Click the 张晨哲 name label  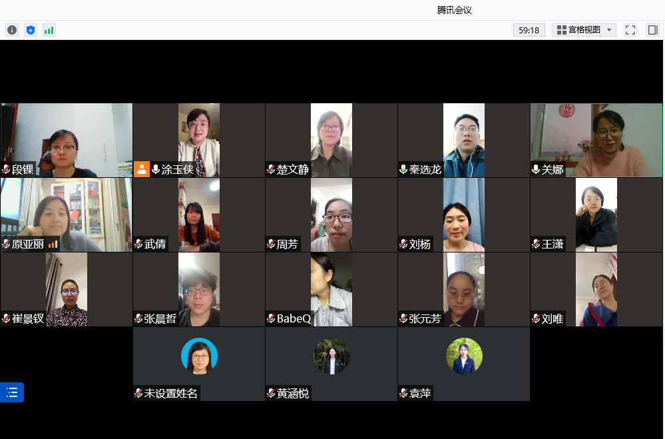[x=160, y=319]
